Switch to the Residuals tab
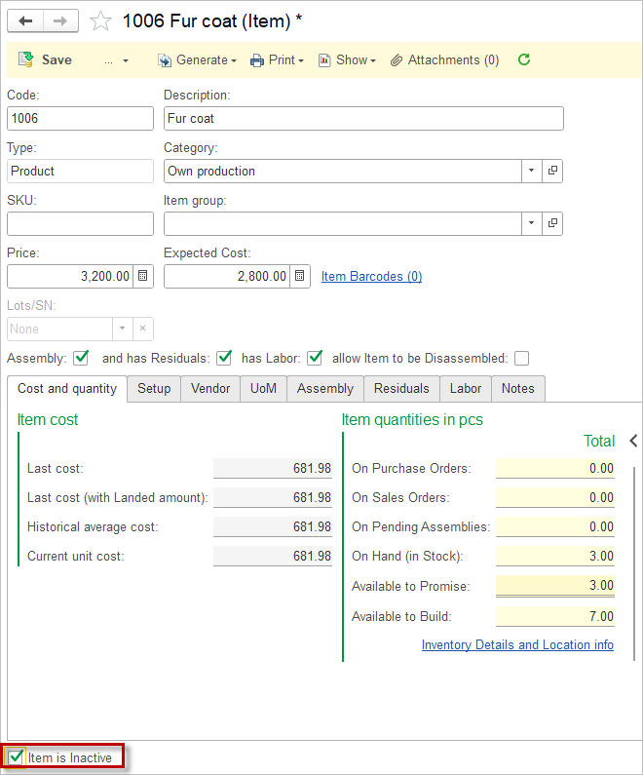This screenshot has width=643, height=775. pyautogui.click(x=401, y=388)
